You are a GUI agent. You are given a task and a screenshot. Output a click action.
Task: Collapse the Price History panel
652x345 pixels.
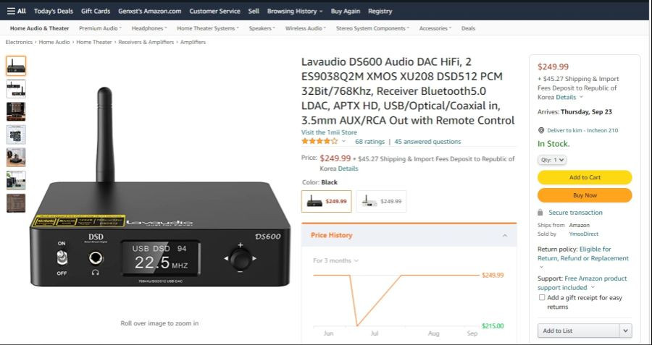[x=504, y=235]
